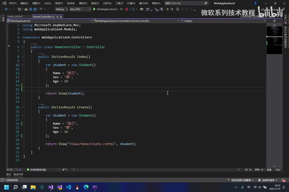Viewport: 289px width, 192px height.
Task: Click the open file folder icon
Action: [26, 9]
